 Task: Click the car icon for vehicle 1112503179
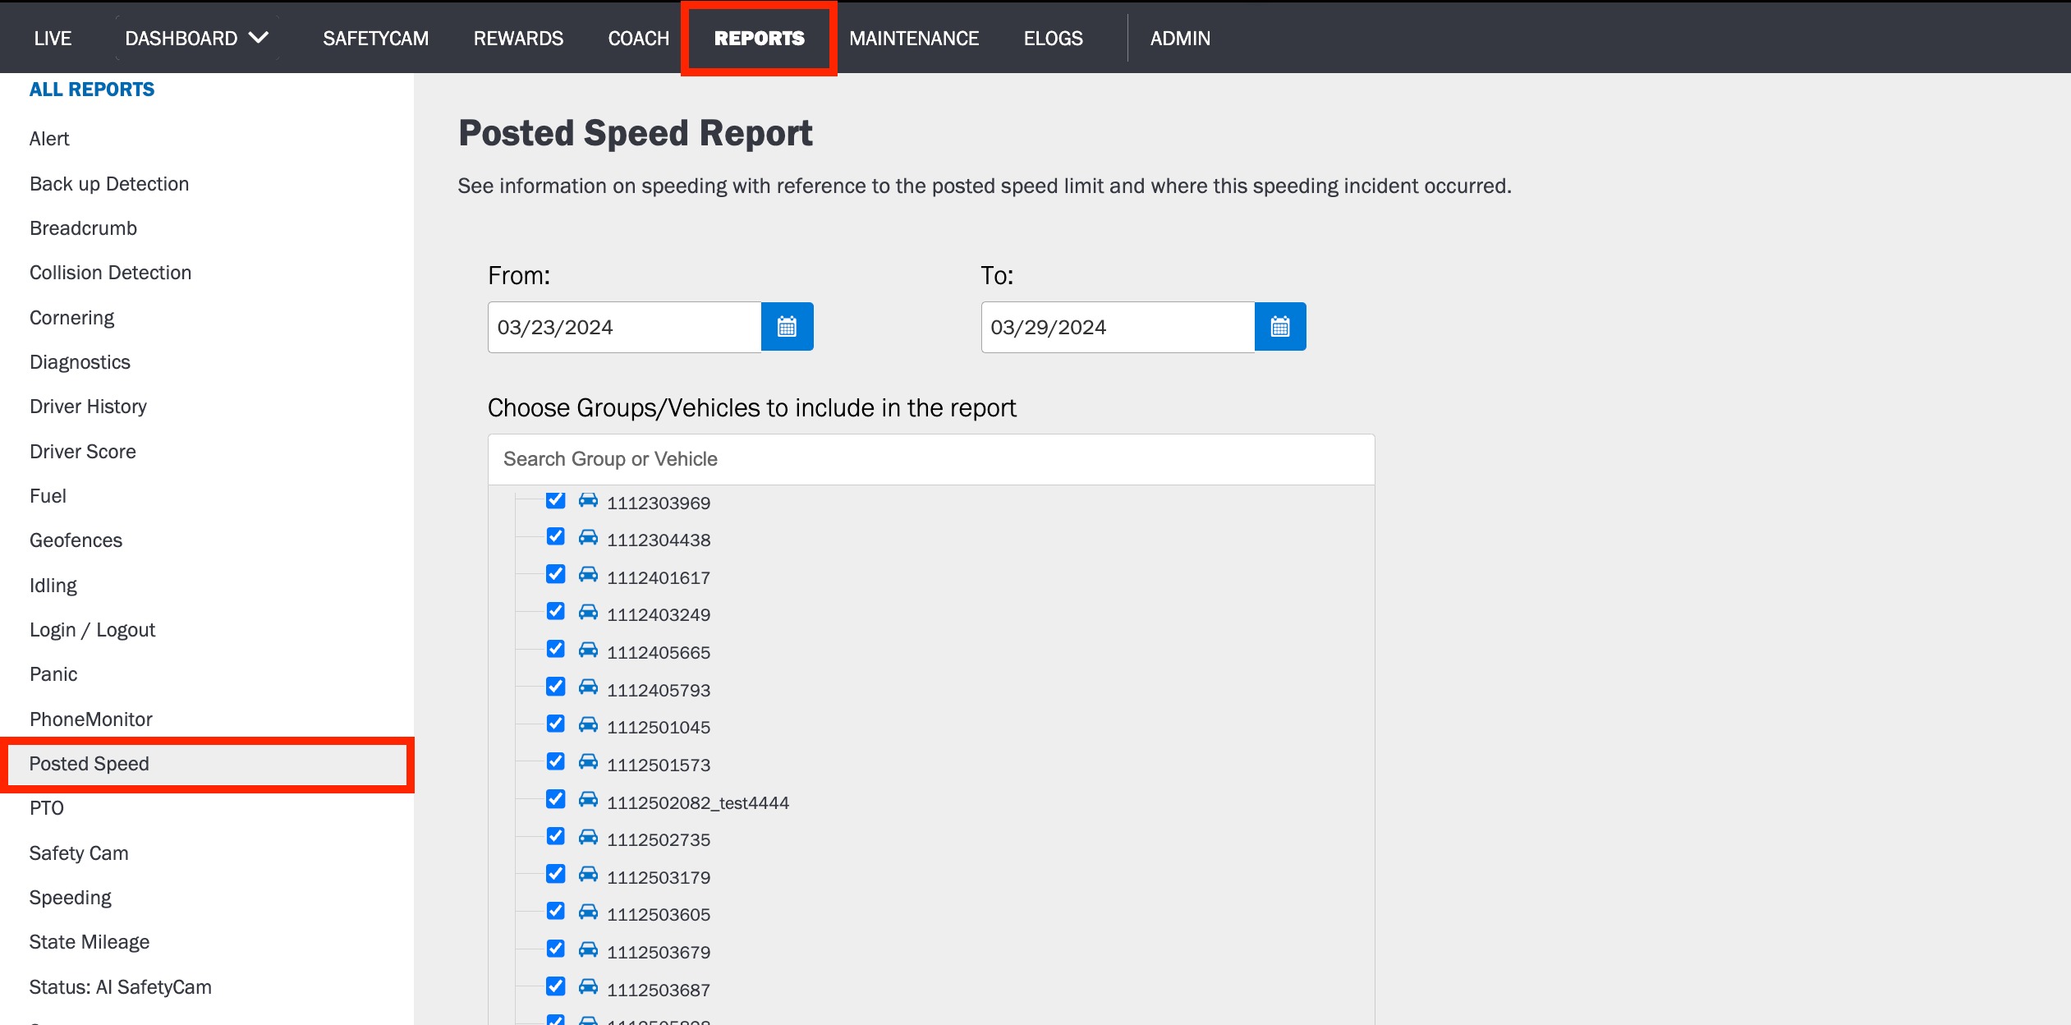pyautogui.click(x=588, y=875)
